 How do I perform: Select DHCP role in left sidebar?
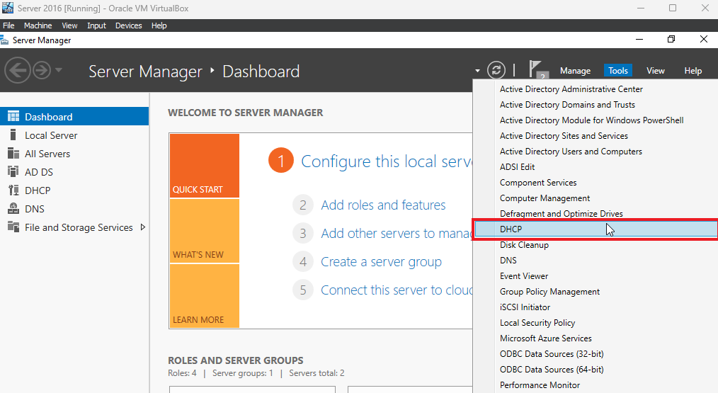[38, 190]
